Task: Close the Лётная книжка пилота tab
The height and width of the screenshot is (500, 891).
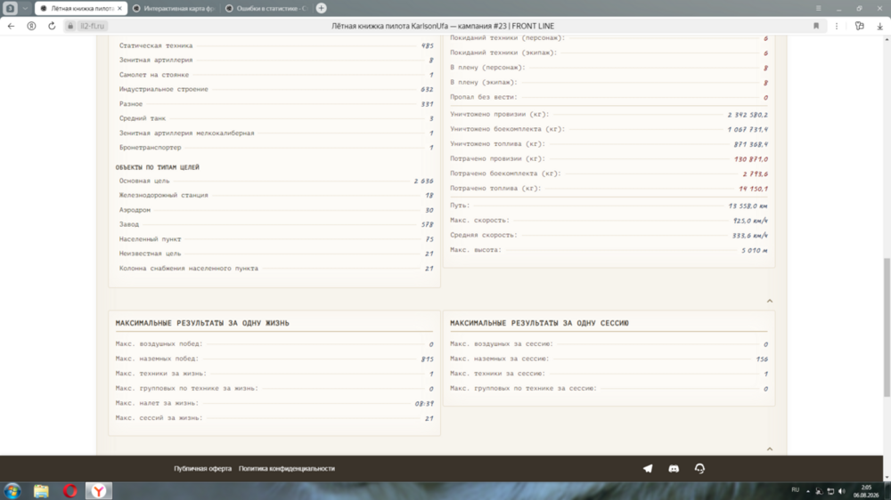Action: click(119, 9)
